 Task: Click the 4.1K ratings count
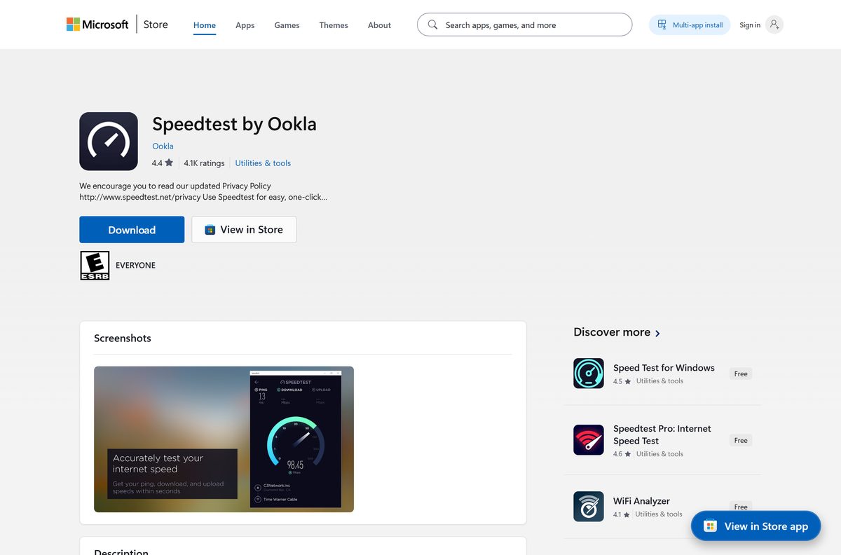204,163
